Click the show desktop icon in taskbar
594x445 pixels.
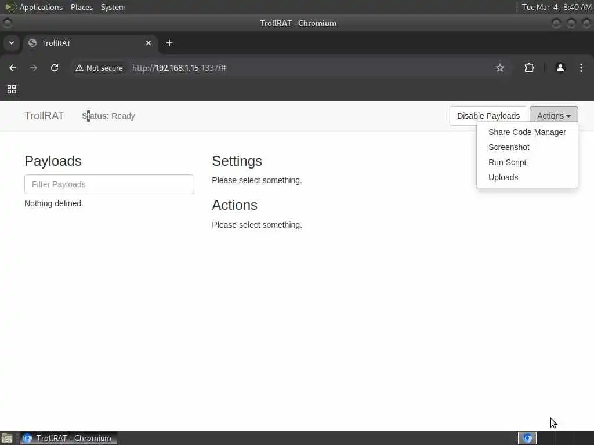[7, 438]
